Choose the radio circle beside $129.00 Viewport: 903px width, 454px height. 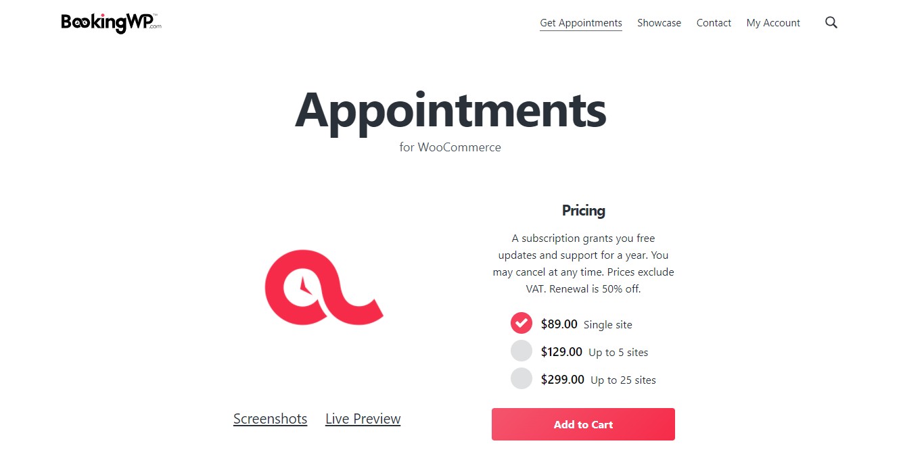522,351
